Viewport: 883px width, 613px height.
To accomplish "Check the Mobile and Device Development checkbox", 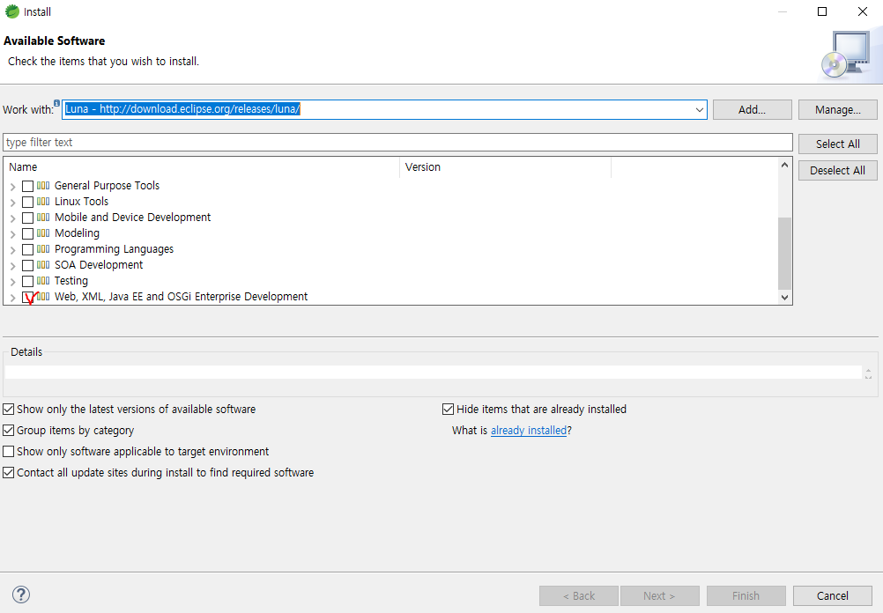I will pyautogui.click(x=27, y=218).
